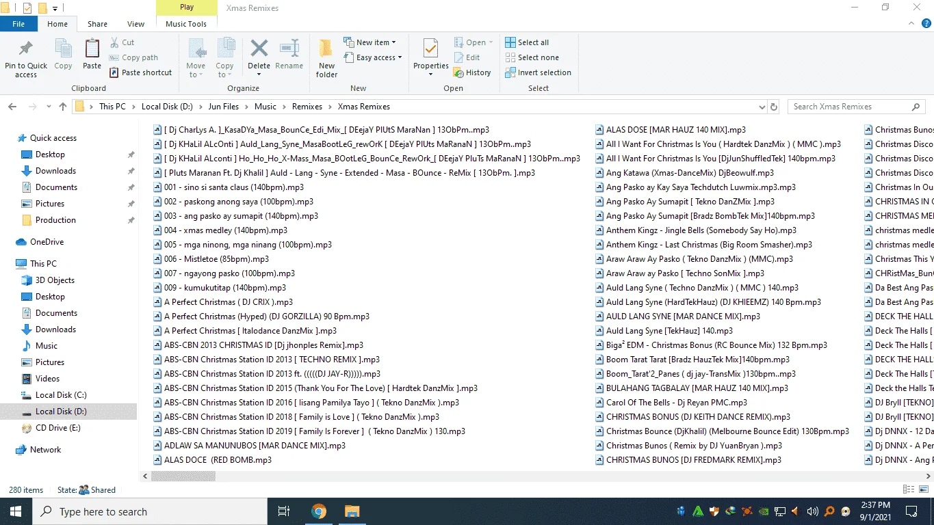The width and height of the screenshot is (934, 525).
Task: Switch to large icons view in status bar
Action: [922, 489]
